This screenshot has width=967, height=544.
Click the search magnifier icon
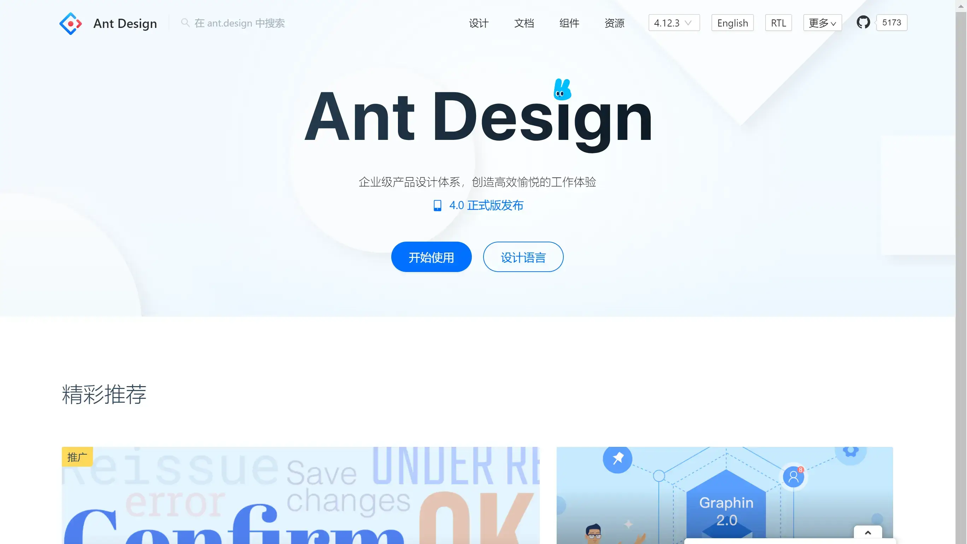[184, 23]
